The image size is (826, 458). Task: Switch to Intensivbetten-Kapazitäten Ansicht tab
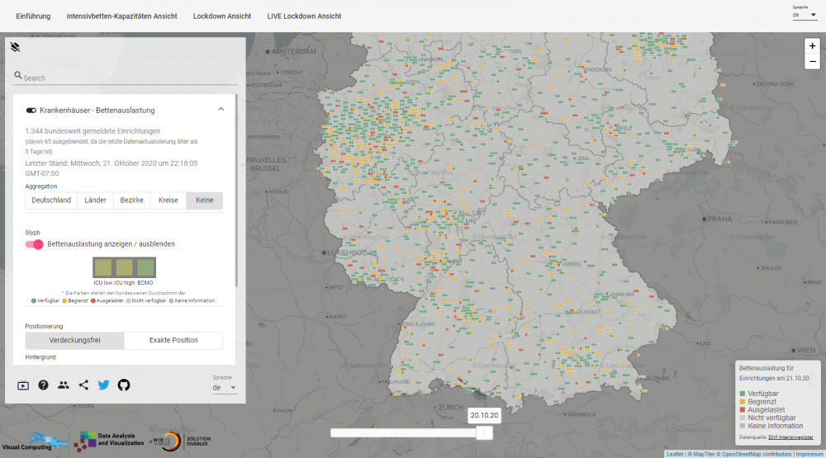click(121, 16)
